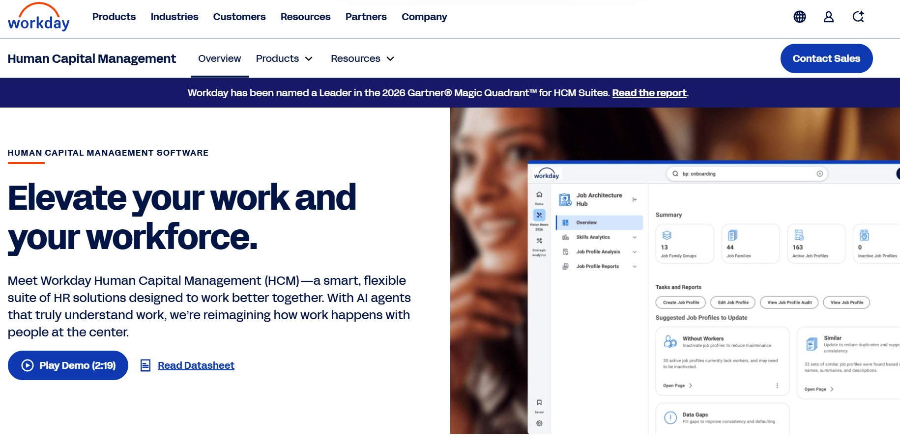The width and height of the screenshot is (900, 442).
Task: Click the Inactive Job Profiles card icon
Action: 864,235
